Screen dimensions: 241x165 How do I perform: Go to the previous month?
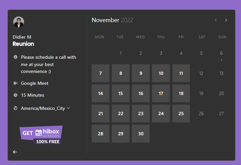coord(216,20)
